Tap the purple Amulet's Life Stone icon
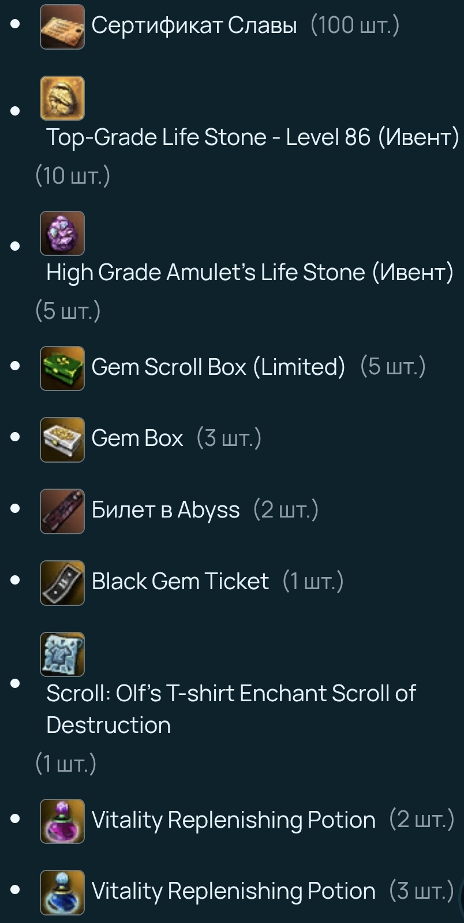Image resolution: width=464 pixels, height=923 pixels. coord(62,233)
